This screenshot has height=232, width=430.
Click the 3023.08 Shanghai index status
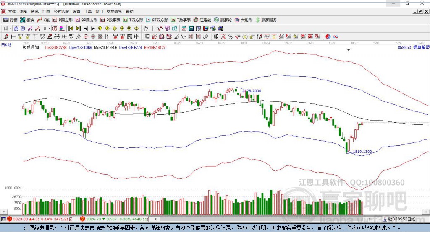click(20, 219)
